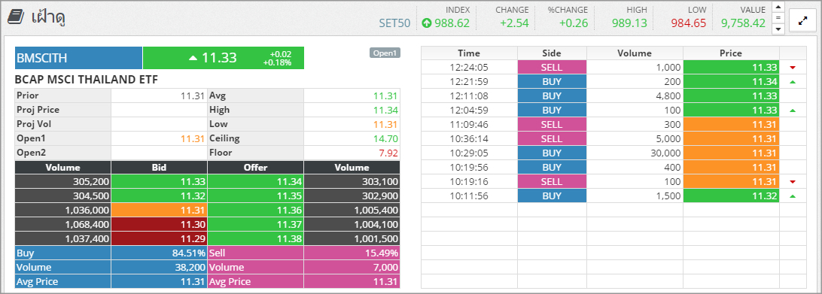Select the orange bid price 11.31 cell
Image resolution: width=822 pixels, height=294 pixels.
click(x=160, y=210)
